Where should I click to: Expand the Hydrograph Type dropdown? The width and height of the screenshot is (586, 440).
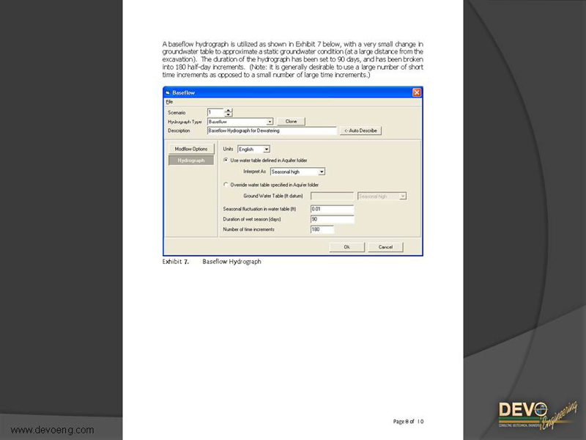[270, 121]
